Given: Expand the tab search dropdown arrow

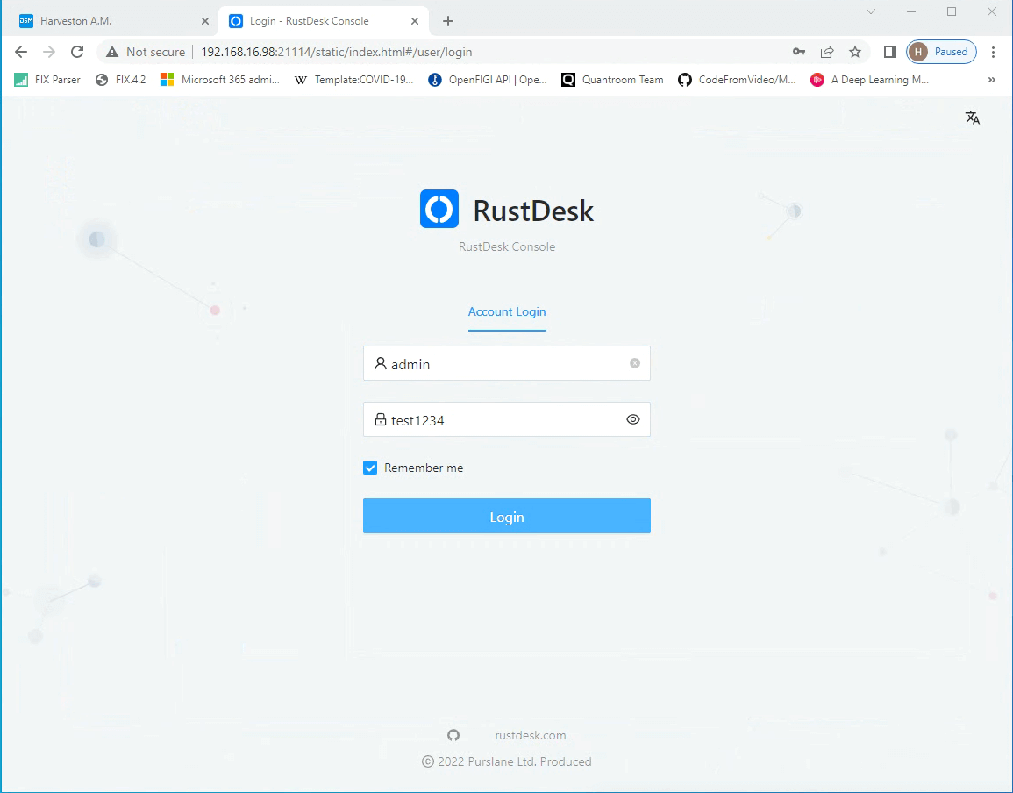Looking at the screenshot, I should [x=871, y=12].
